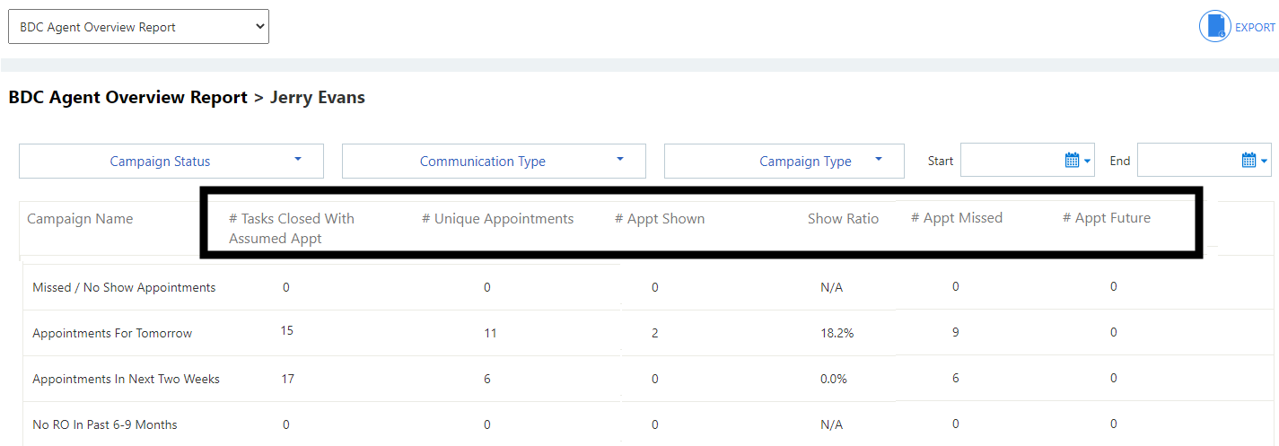
Task: Select the Appointments For Tomorrow row
Action: point(112,333)
